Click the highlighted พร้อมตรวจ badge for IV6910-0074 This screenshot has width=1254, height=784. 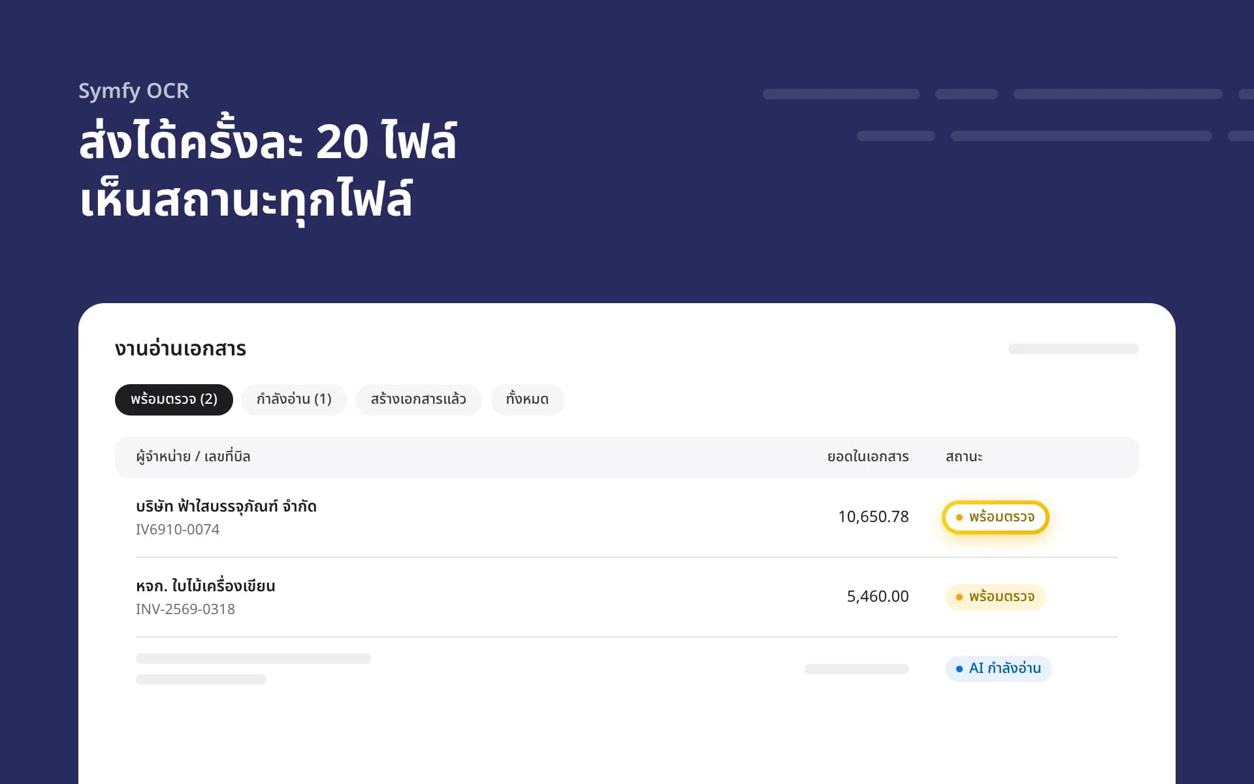[995, 517]
